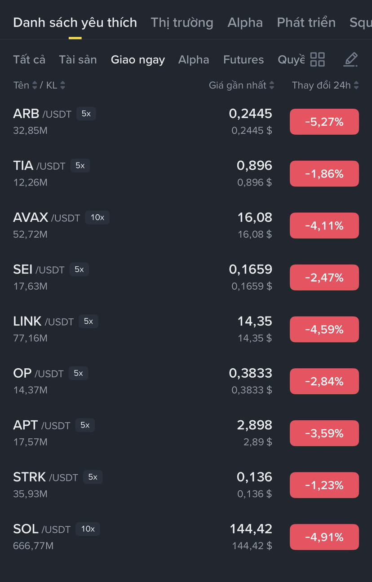Open the OP/USDT trading pair
This screenshot has height=582, width=372.
click(186, 381)
